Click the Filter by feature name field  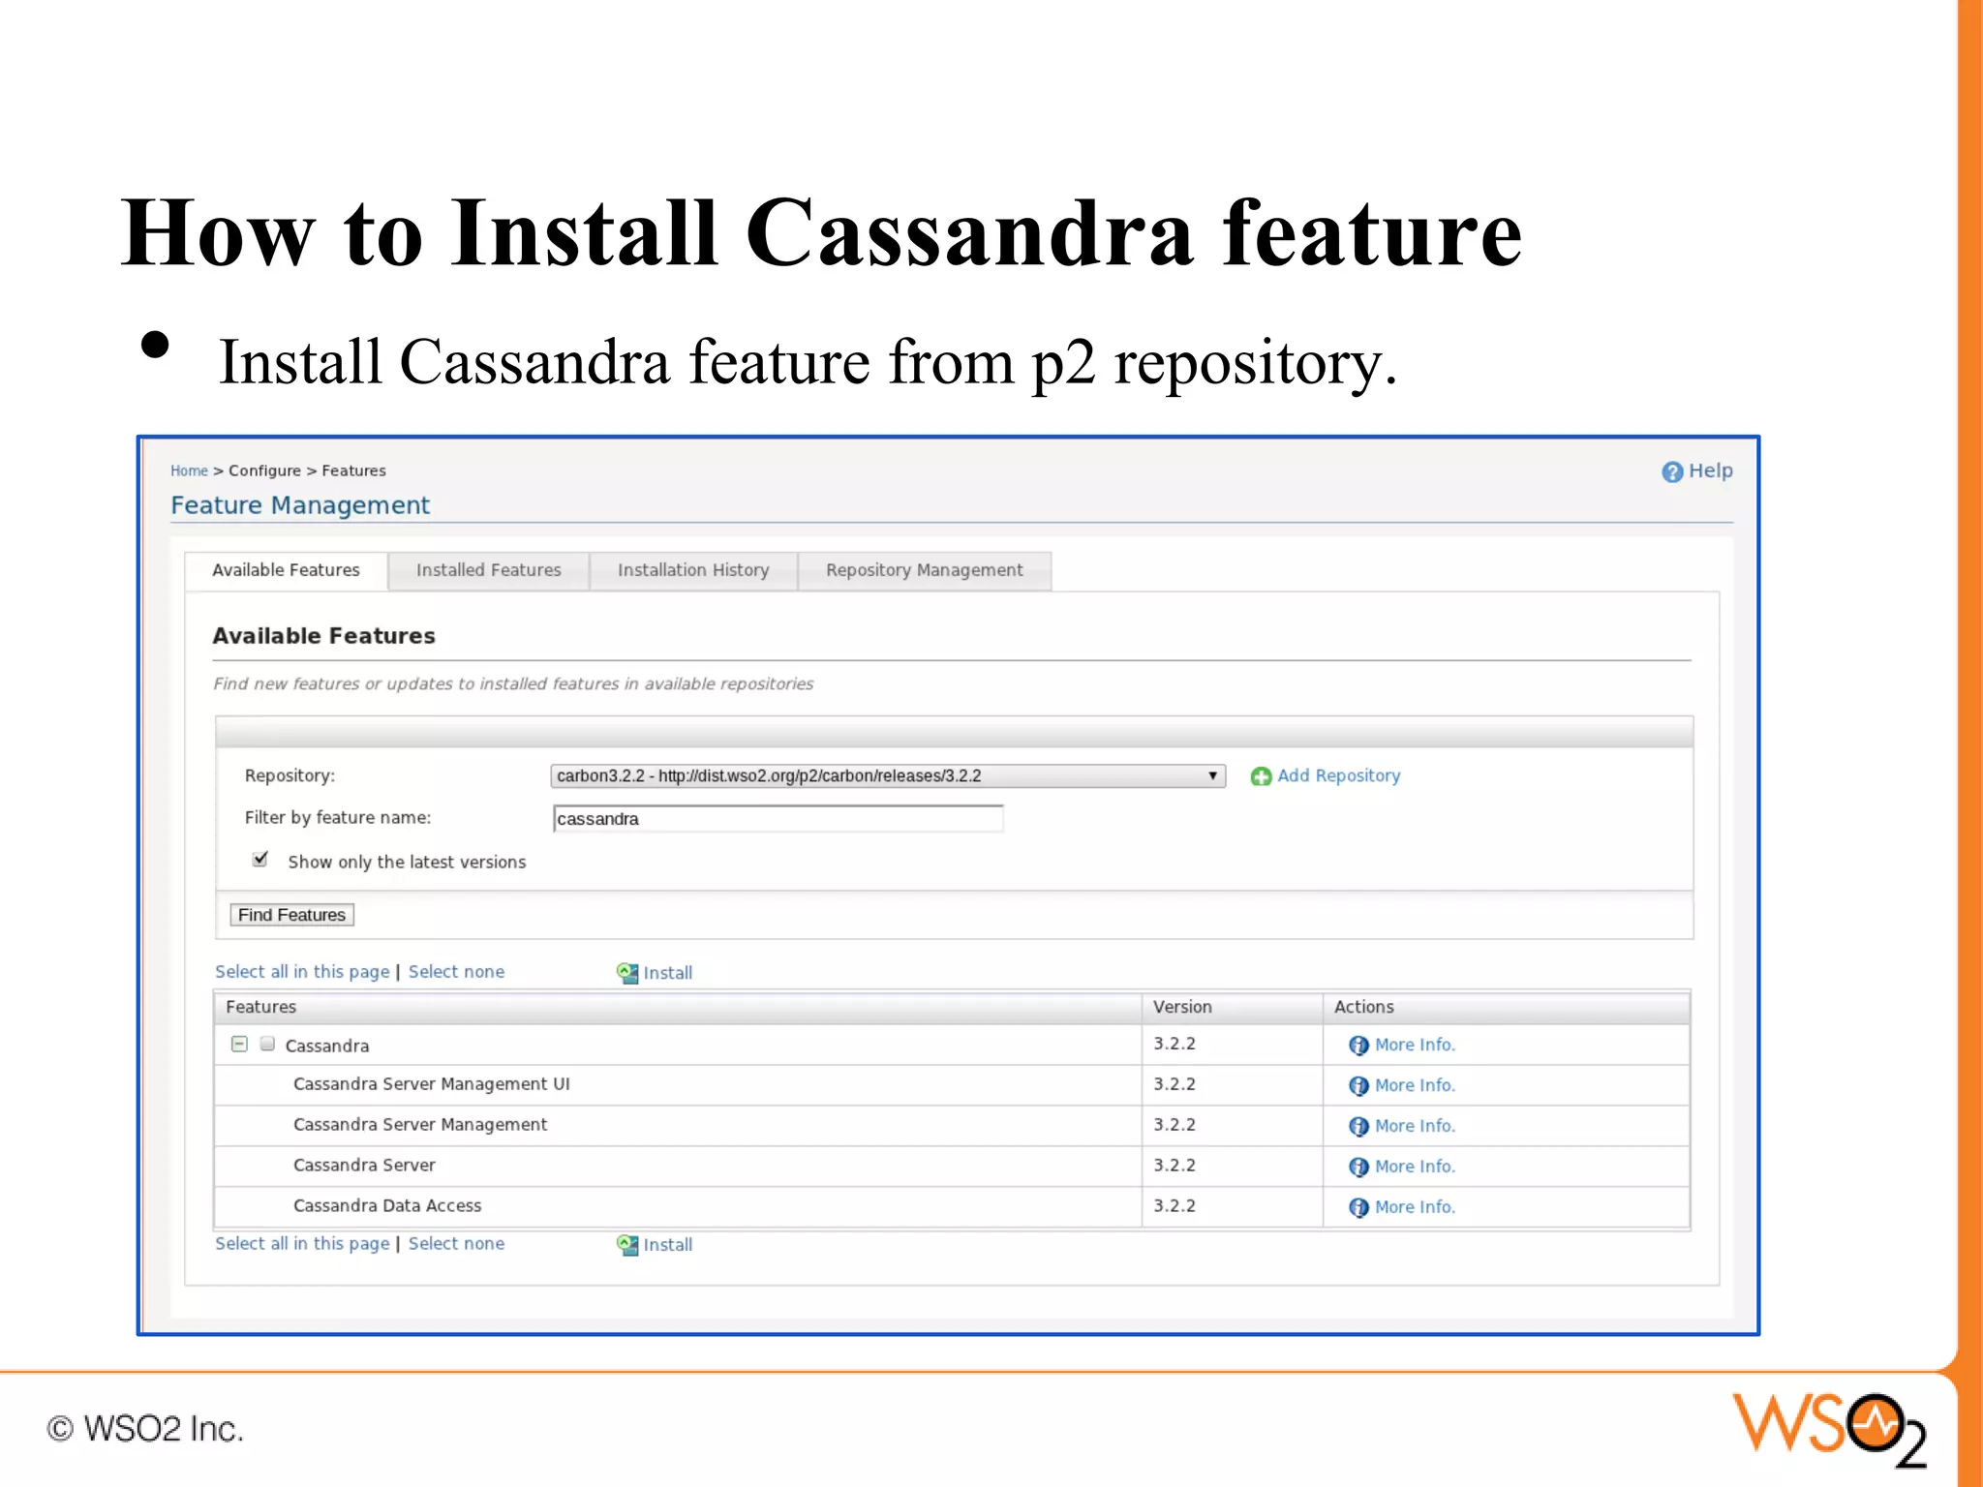pos(778,819)
